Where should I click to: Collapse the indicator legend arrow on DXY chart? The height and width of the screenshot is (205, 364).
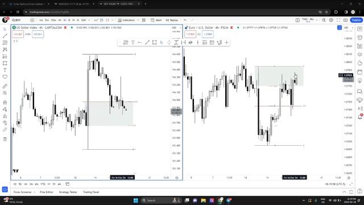[15, 41]
